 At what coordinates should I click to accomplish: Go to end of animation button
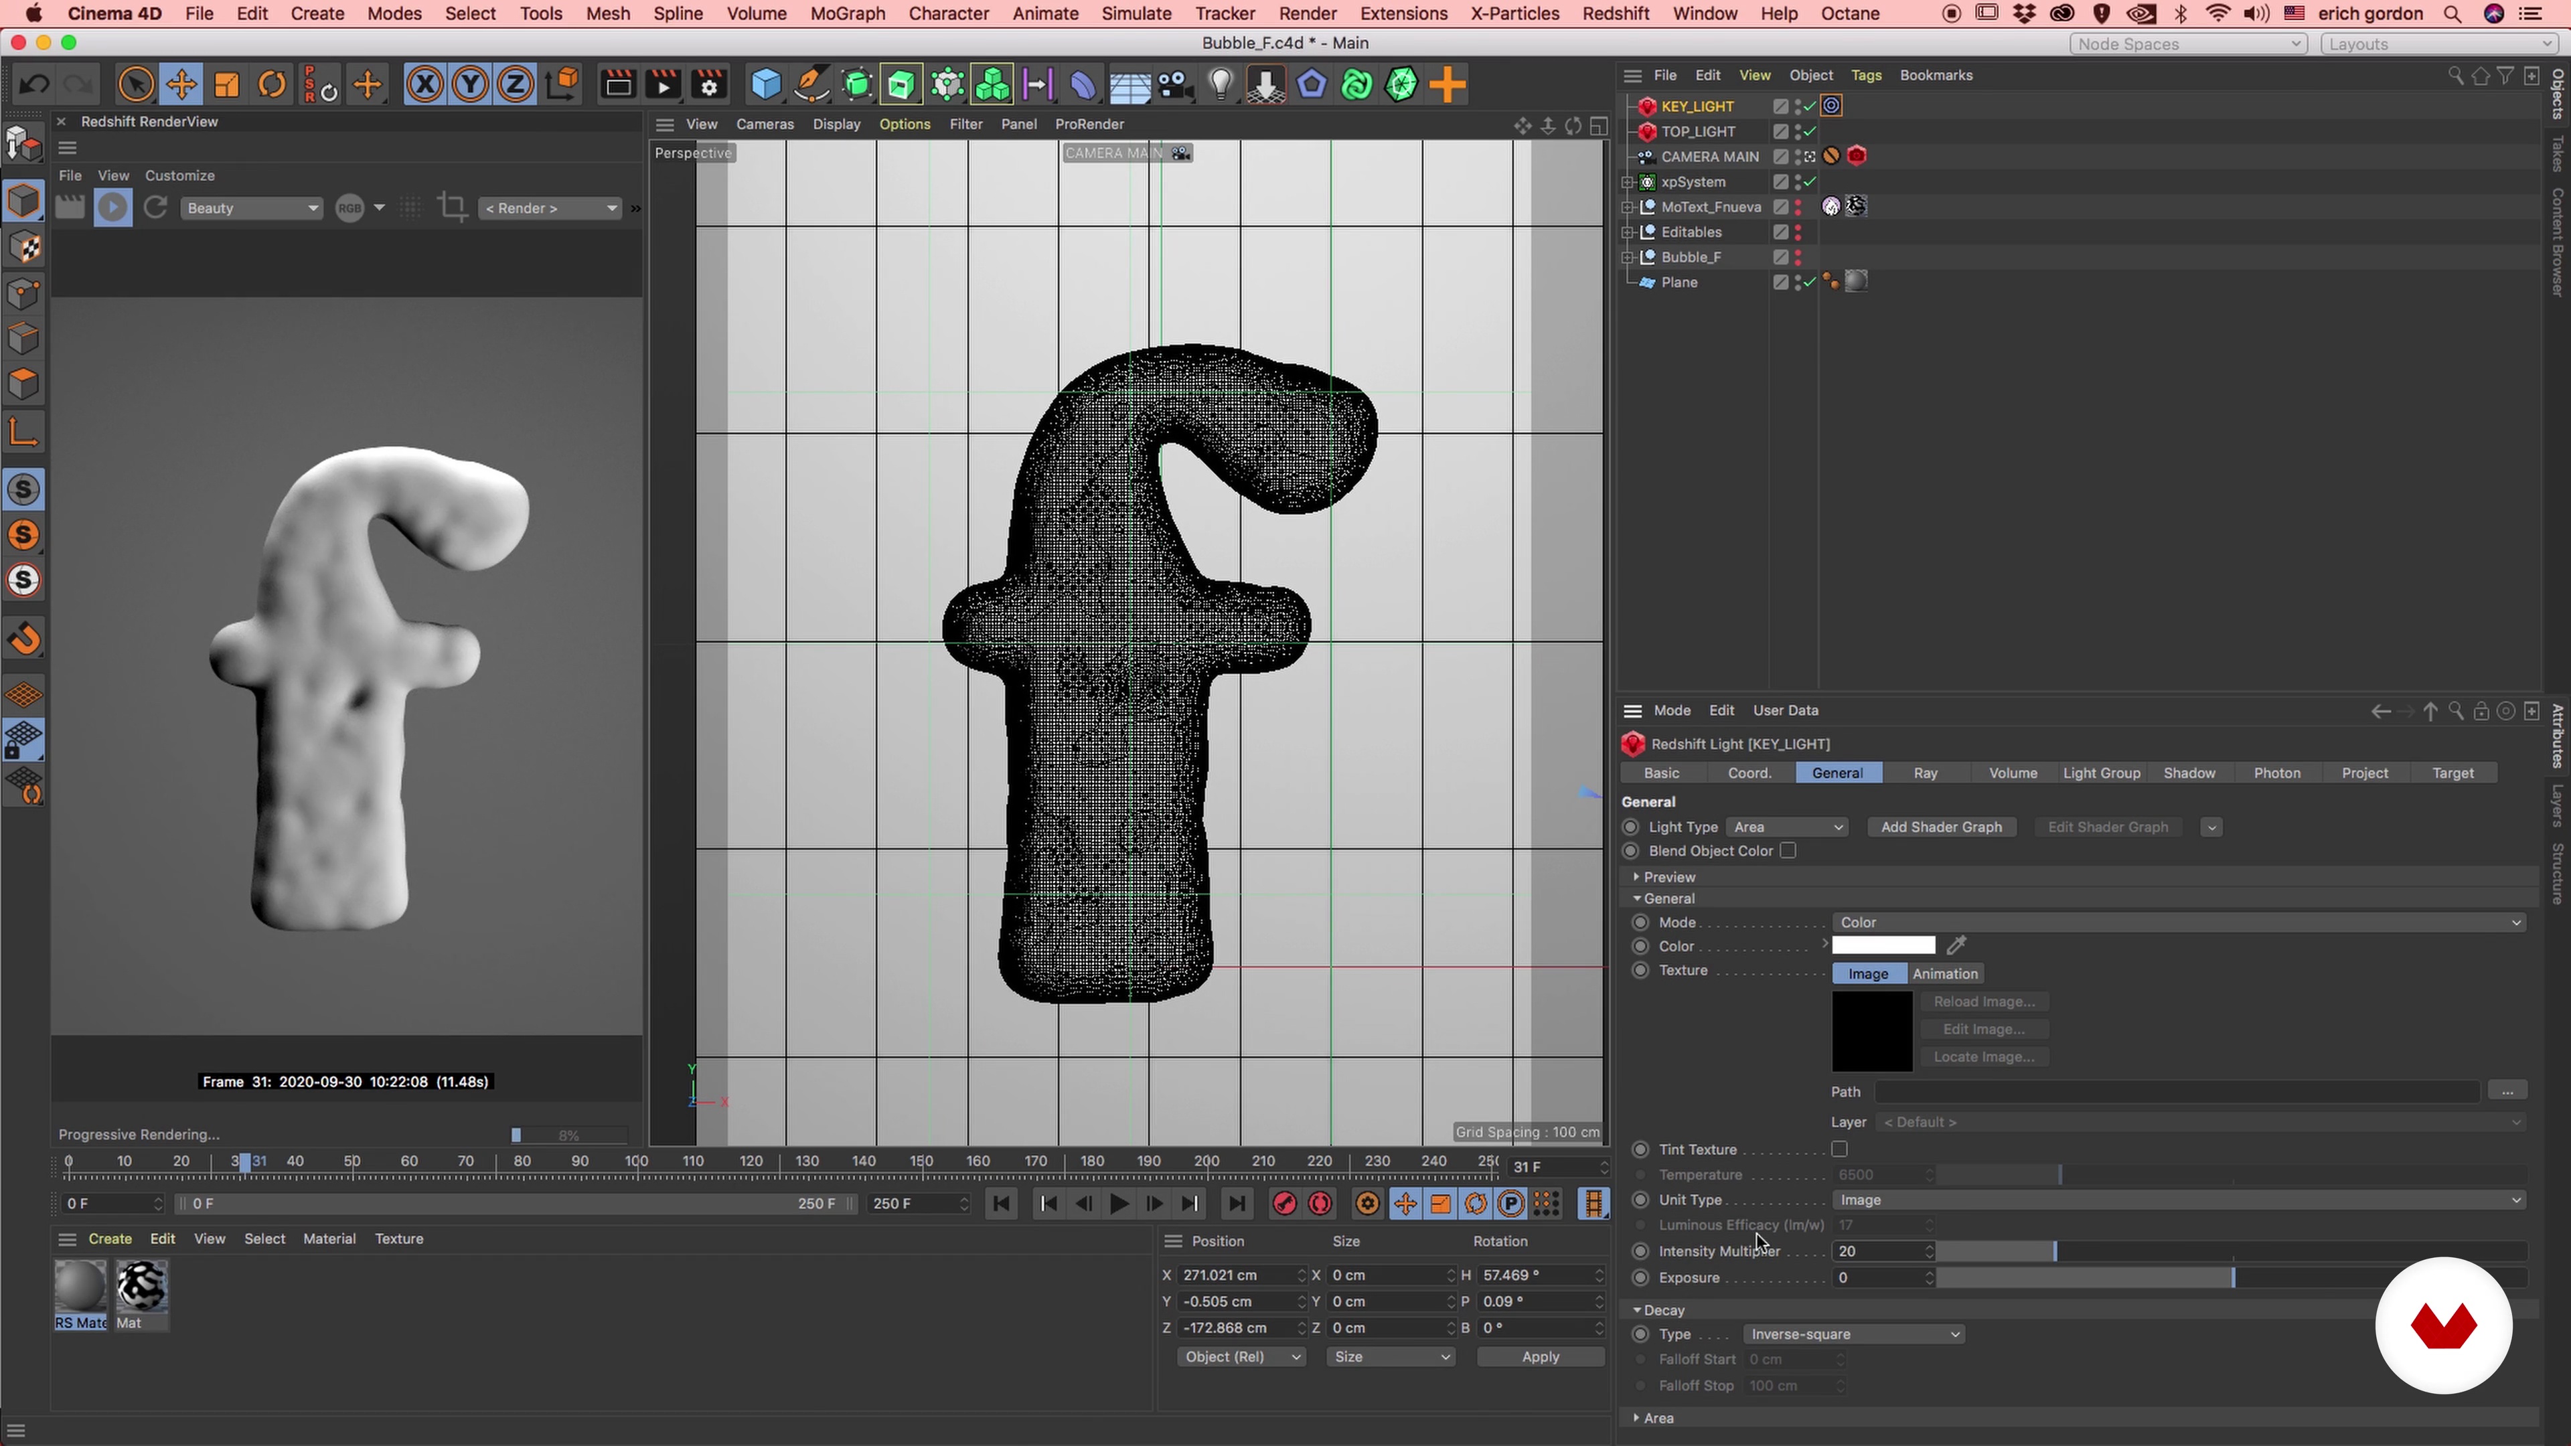(x=1237, y=1204)
